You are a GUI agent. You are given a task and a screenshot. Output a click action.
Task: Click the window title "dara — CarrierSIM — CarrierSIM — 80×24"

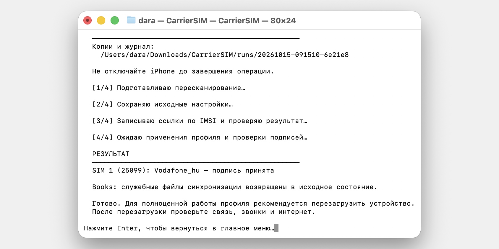coord(217,21)
